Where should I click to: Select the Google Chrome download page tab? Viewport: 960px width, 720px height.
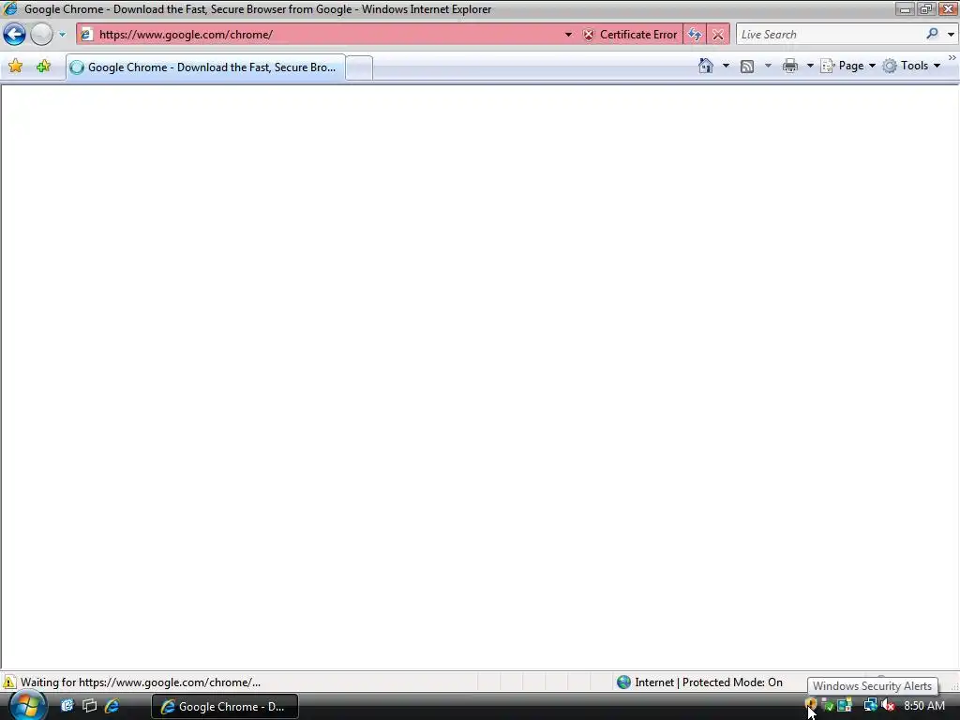205,67
